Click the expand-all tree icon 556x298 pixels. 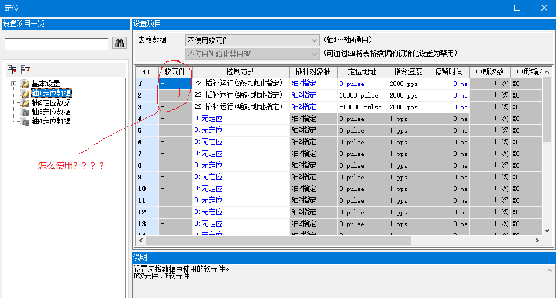(x=12, y=69)
